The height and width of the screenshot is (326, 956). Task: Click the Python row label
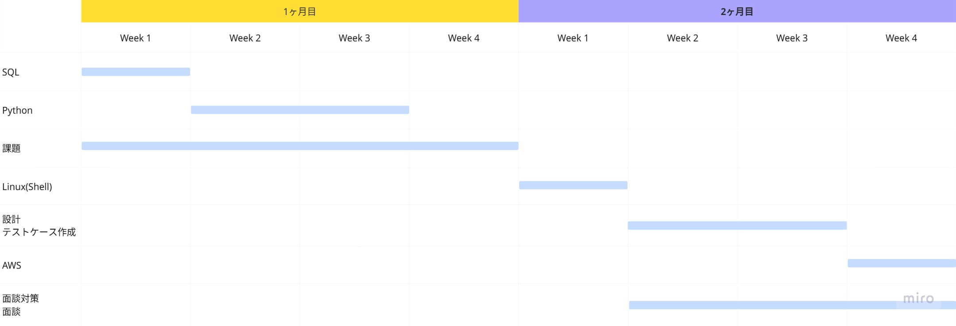(17, 110)
